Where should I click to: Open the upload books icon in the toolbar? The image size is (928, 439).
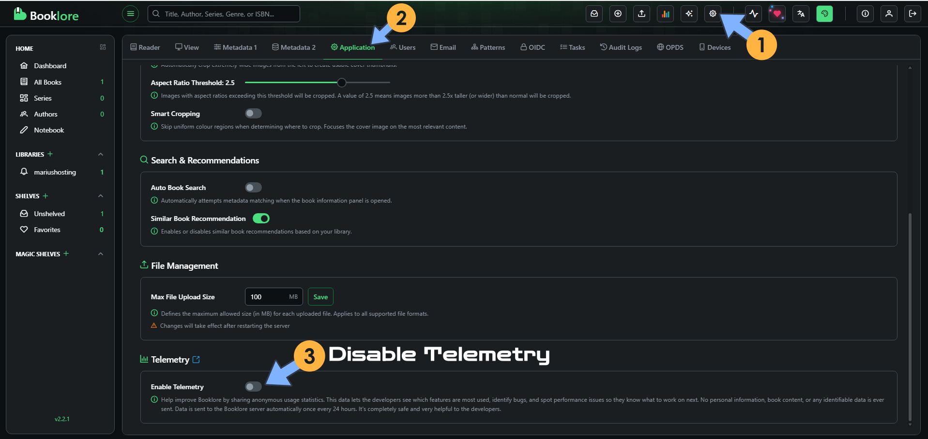click(x=641, y=14)
